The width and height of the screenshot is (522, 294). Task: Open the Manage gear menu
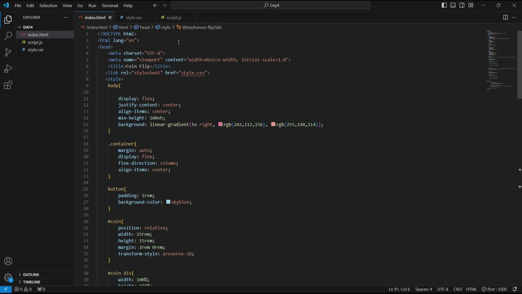8,278
